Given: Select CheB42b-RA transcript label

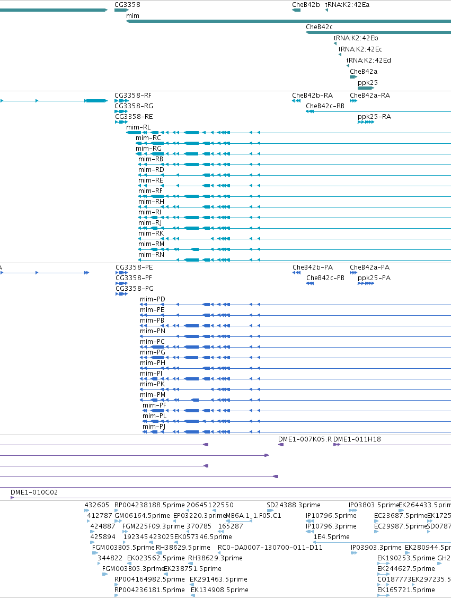Looking at the screenshot, I should [312, 96].
